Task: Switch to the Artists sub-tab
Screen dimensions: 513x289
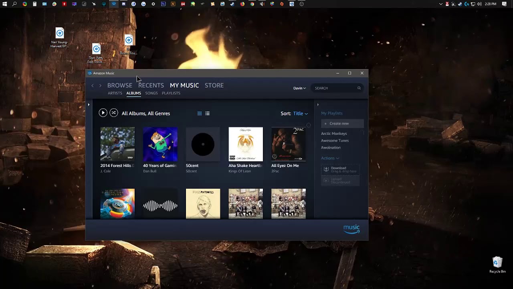Action: click(115, 93)
